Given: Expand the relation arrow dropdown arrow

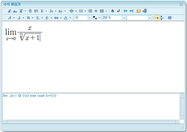Looking at the screenshot, I should tap(76, 11).
